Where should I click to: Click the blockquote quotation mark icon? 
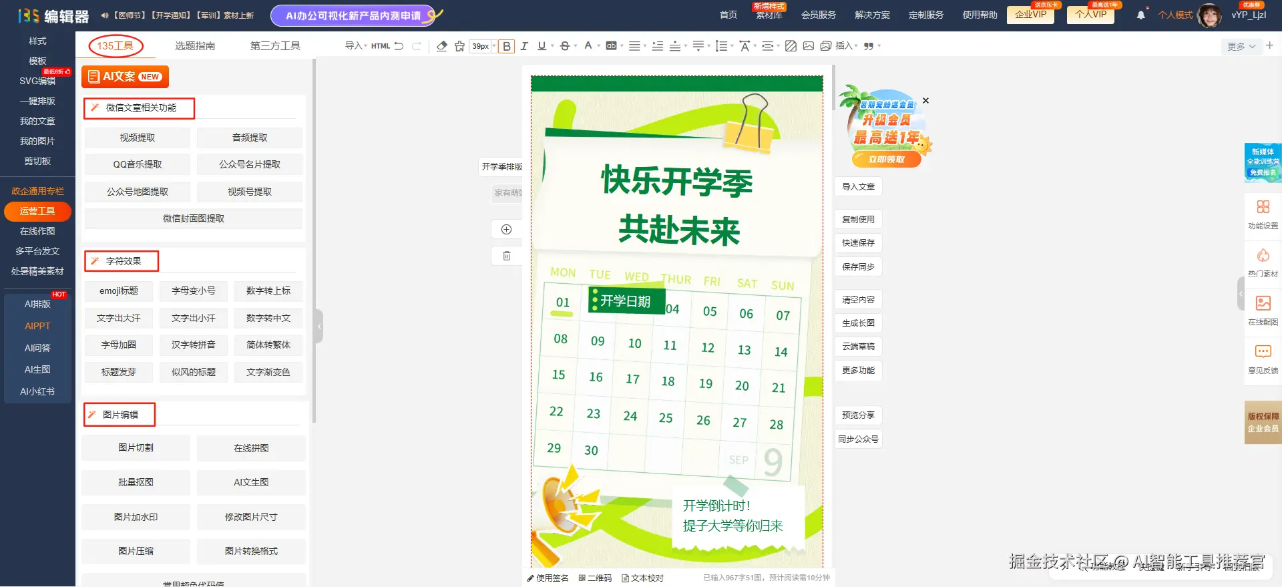click(x=869, y=46)
